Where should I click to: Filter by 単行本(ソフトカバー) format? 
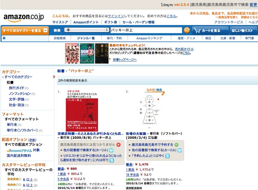point(22,130)
